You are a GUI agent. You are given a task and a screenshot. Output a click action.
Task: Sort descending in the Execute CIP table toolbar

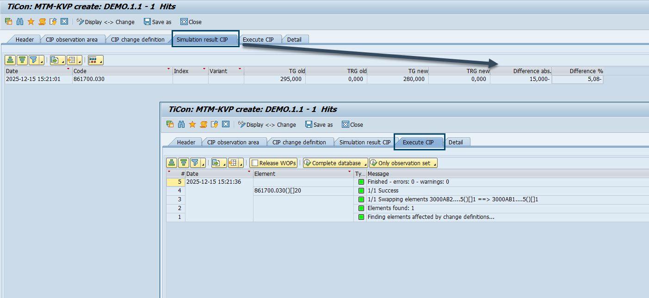[184, 163]
